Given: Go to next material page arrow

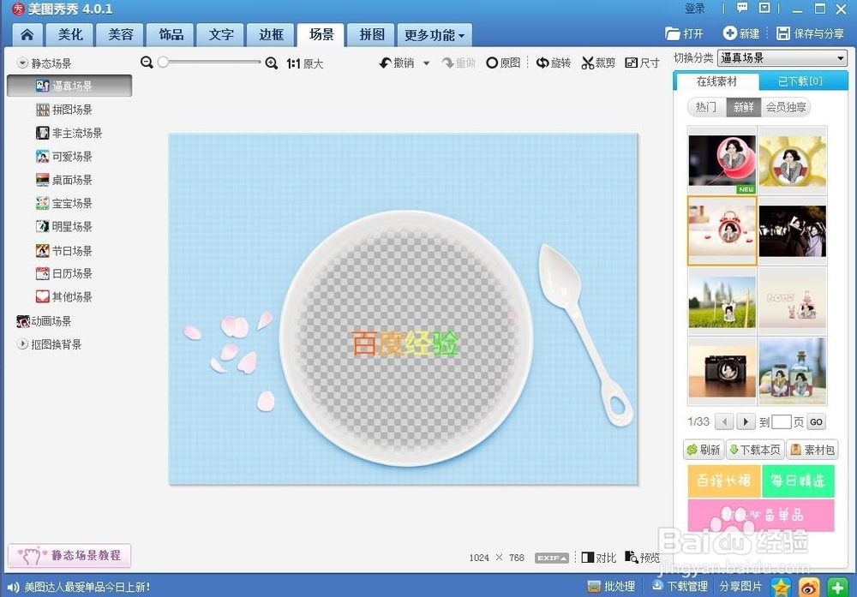Looking at the screenshot, I should (745, 421).
